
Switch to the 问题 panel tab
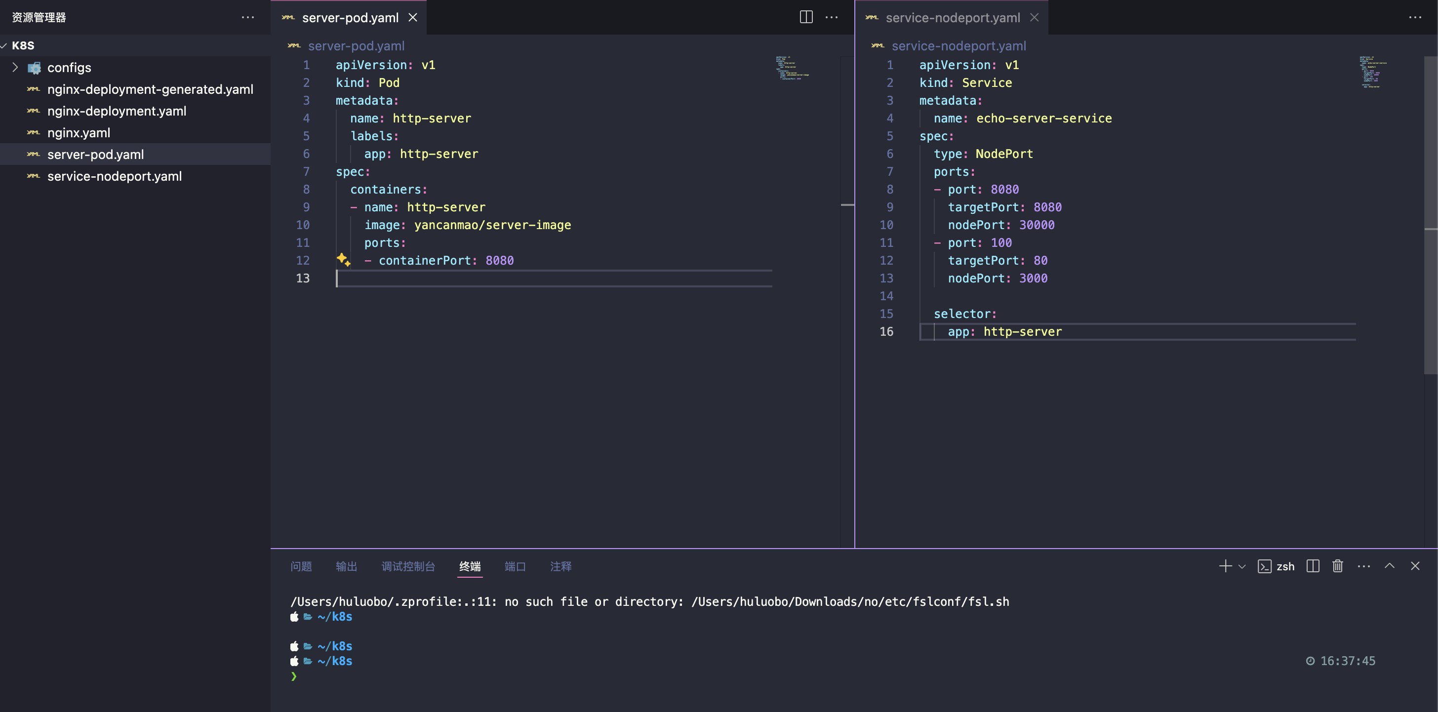click(x=301, y=566)
